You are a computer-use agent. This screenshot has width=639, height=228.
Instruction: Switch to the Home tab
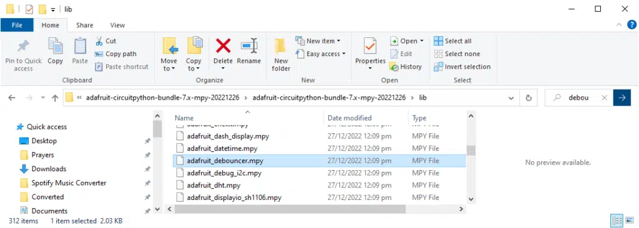pos(50,25)
